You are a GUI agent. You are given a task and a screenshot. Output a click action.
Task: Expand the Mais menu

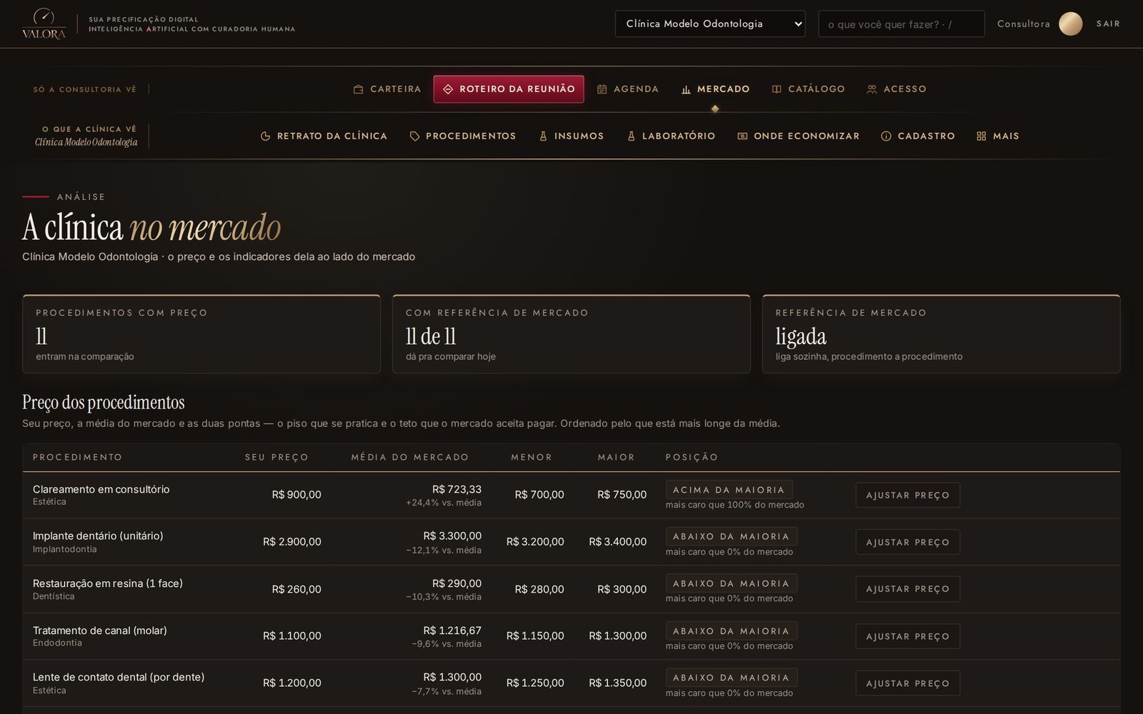(998, 136)
